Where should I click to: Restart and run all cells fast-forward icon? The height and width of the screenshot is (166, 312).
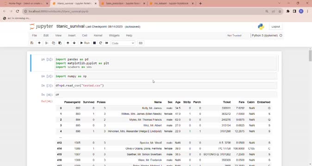(x=106, y=43)
